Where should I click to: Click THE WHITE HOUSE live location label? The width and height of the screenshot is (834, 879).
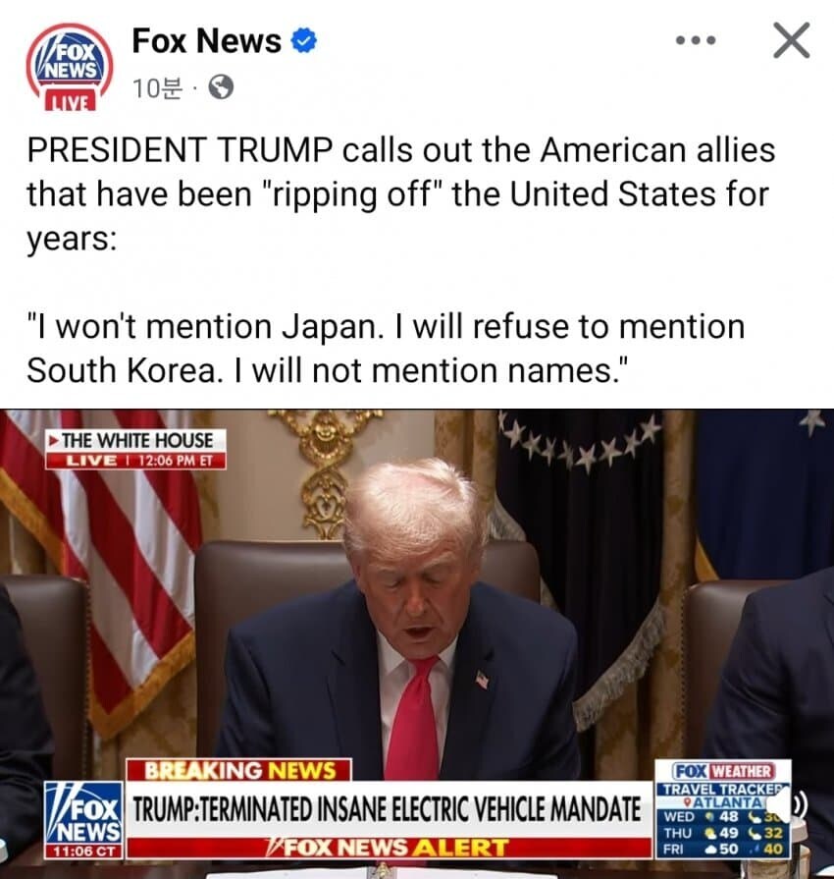click(x=136, y=440)
